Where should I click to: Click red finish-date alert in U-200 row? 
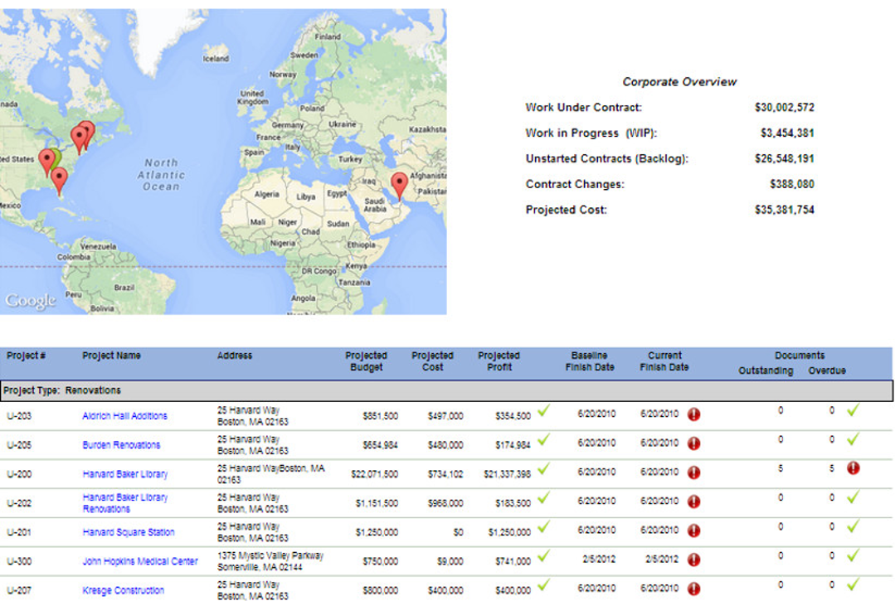[x=694, y=473]
